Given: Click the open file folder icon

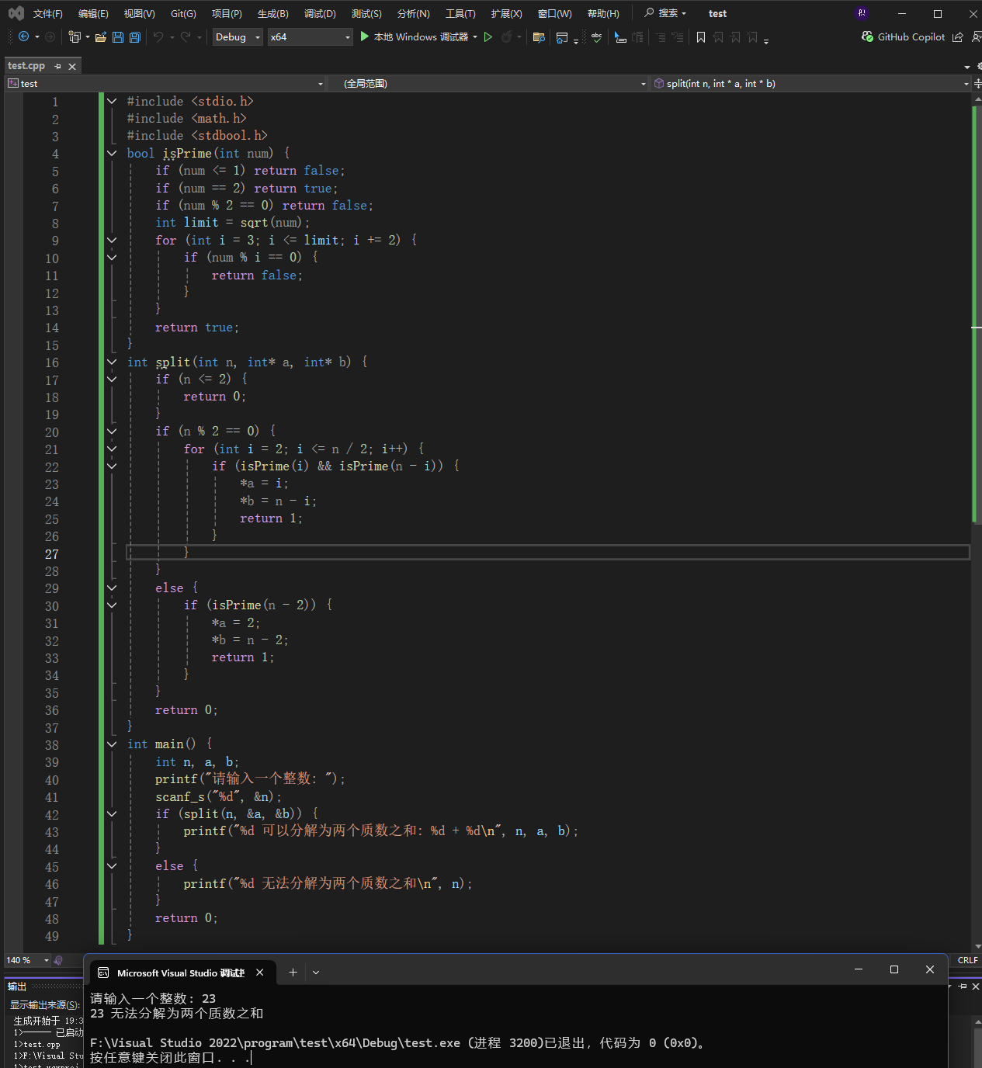Looking at the screenshot, I should 101,36.
